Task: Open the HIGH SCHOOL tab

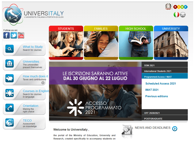Action: pos(136,29)
